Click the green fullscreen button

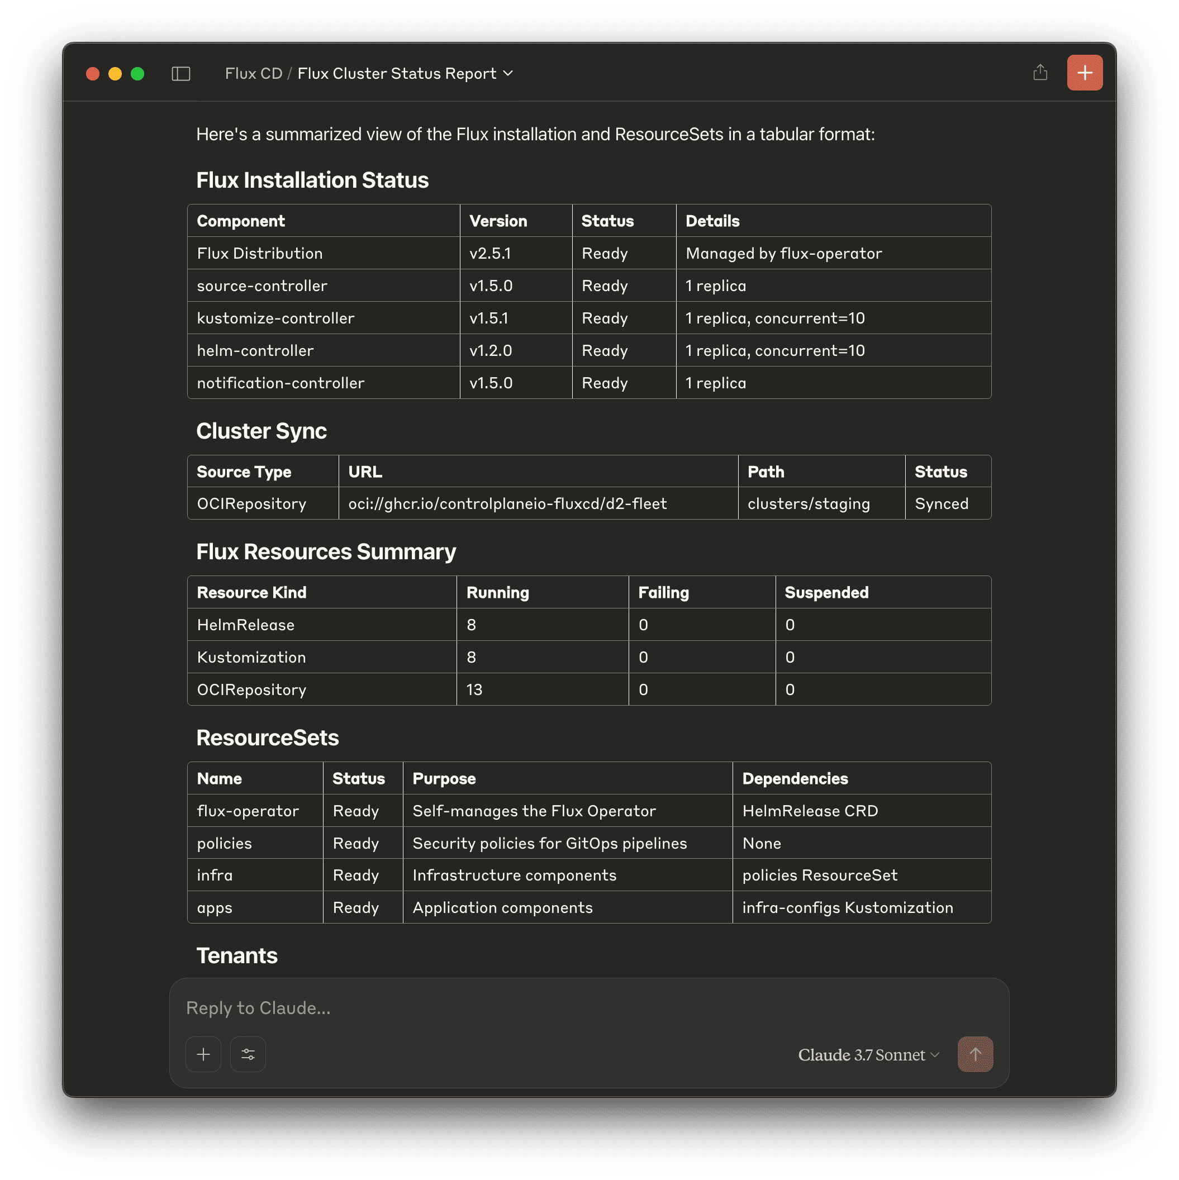pos(137,74)
